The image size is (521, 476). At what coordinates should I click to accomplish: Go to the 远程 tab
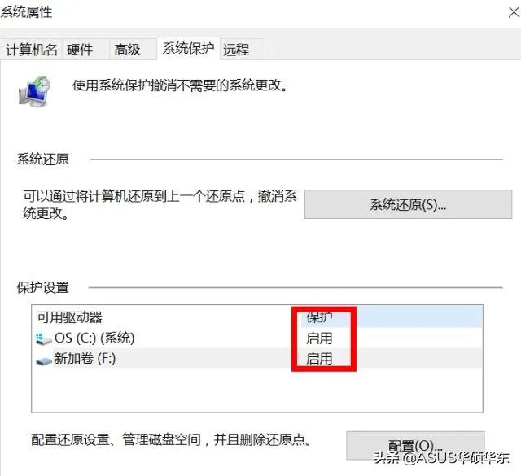[242, 50]
